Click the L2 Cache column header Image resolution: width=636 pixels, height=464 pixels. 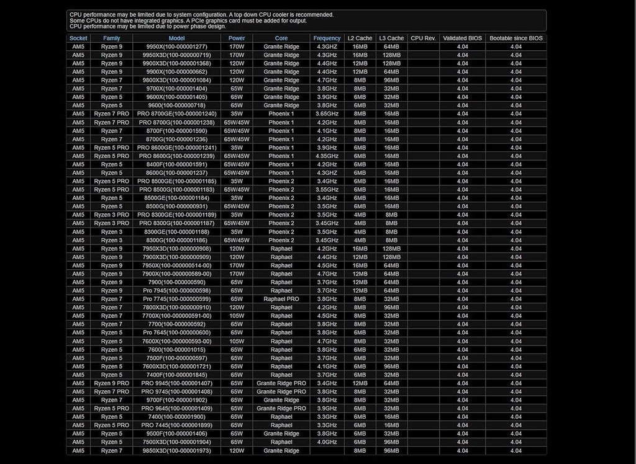click(x=360, y=38)
